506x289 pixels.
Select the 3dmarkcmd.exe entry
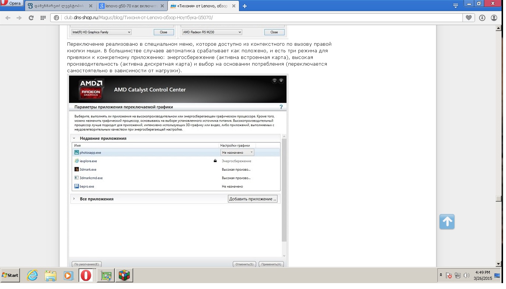pos(91,178)
